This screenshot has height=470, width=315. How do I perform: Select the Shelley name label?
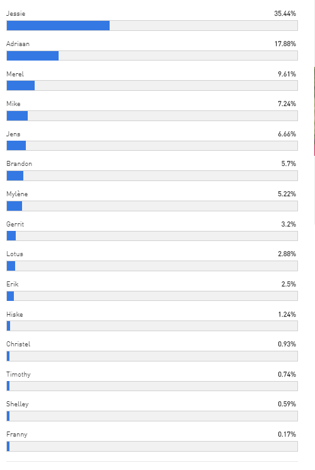click(x=18, y=404)
